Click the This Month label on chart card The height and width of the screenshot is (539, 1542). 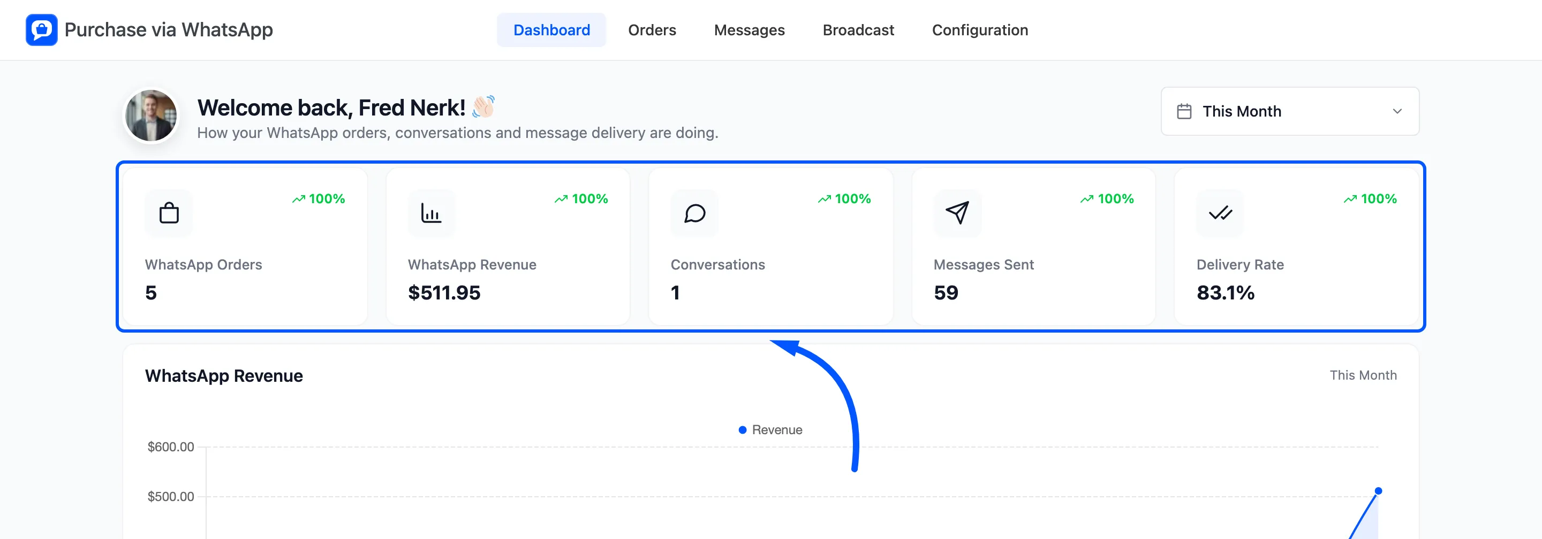point(1363,375)
